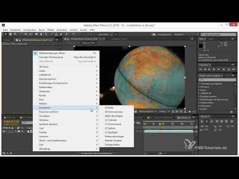Align paragraph text right

[212, 121]
